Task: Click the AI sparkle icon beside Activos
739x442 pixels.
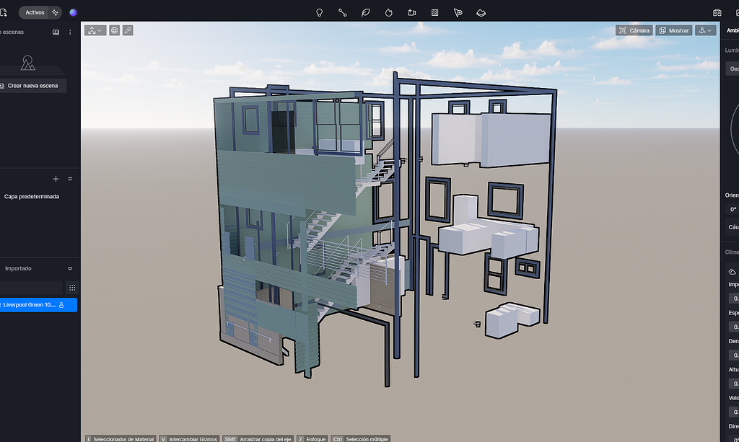Action: point(55,13)
